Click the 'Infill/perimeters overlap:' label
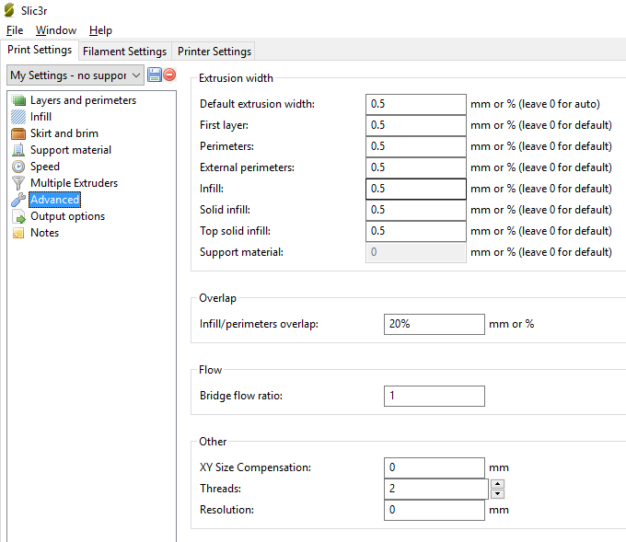Screen dimensions: 626x542 point(259,324)
